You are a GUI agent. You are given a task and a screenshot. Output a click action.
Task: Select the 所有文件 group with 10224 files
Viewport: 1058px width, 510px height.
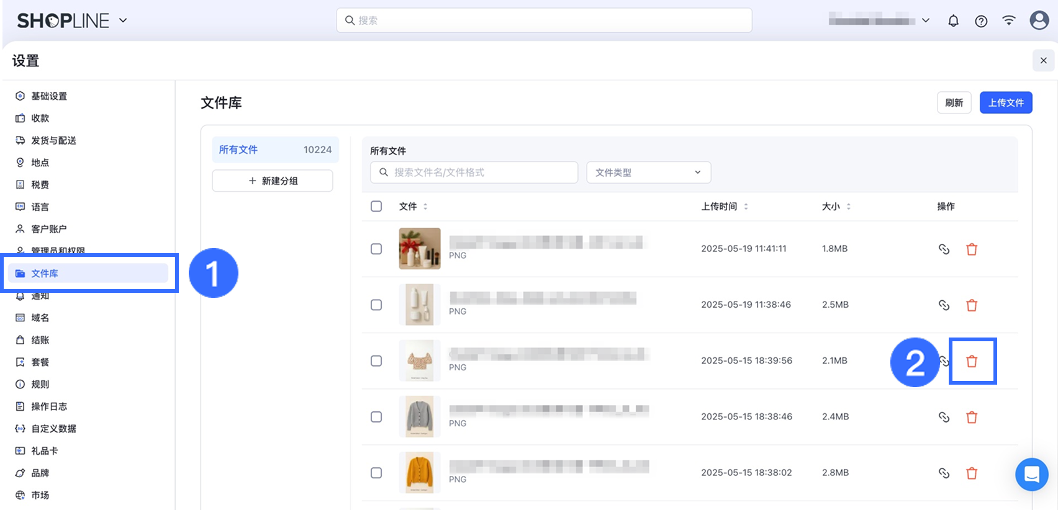[x=275, y=150]
